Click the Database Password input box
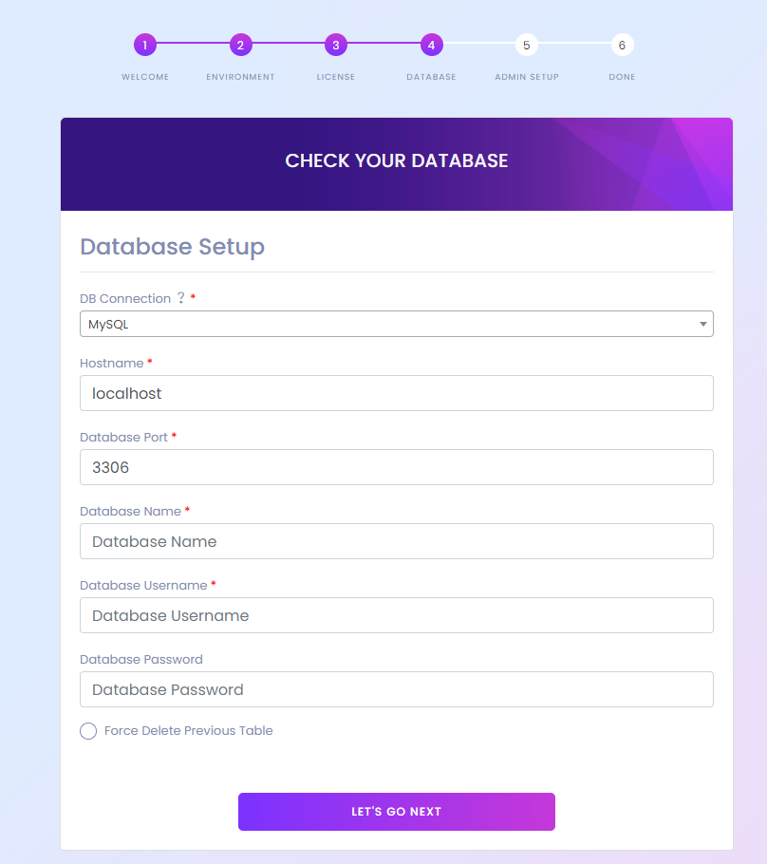The width and height of the screenshot is (767, 864). 396,689
